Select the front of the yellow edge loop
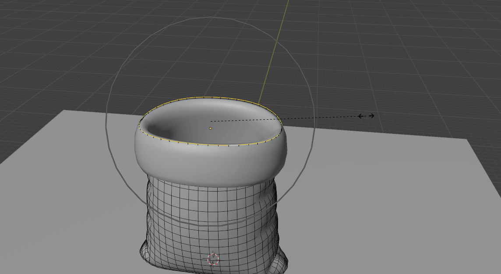501x274 pixels. (210, 145)
